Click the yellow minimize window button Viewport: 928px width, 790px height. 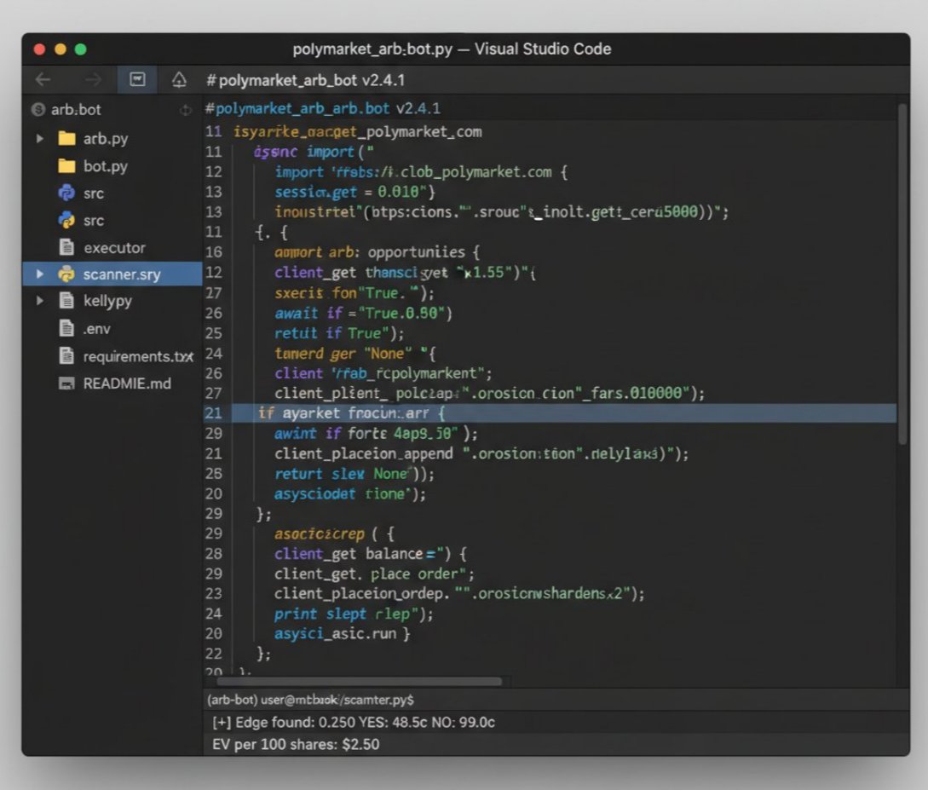[x=61, y=49]
